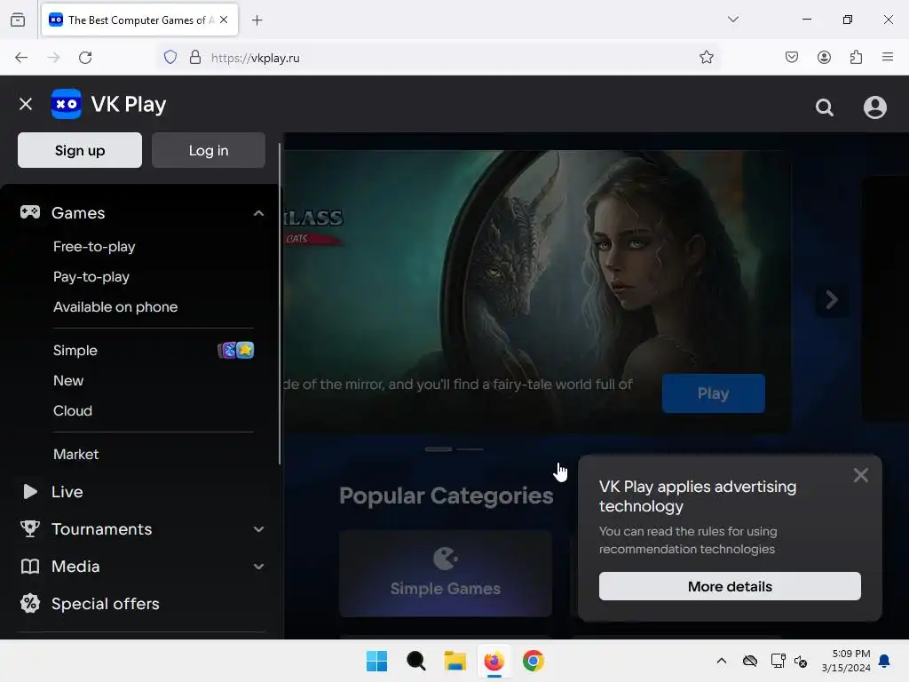This screenshot has height=682, width=909.
Task: Open Google Chrome from taskbar
Action: (x=534, y=661)
